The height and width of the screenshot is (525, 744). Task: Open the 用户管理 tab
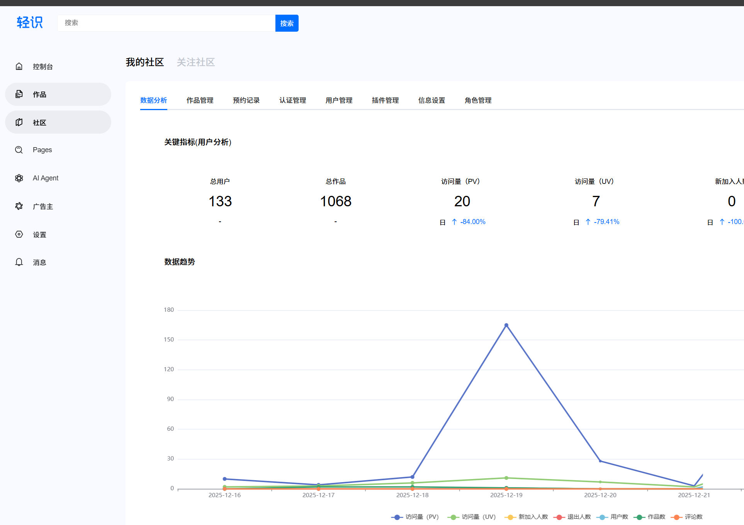pyautogui.click(x=339, y=100)
